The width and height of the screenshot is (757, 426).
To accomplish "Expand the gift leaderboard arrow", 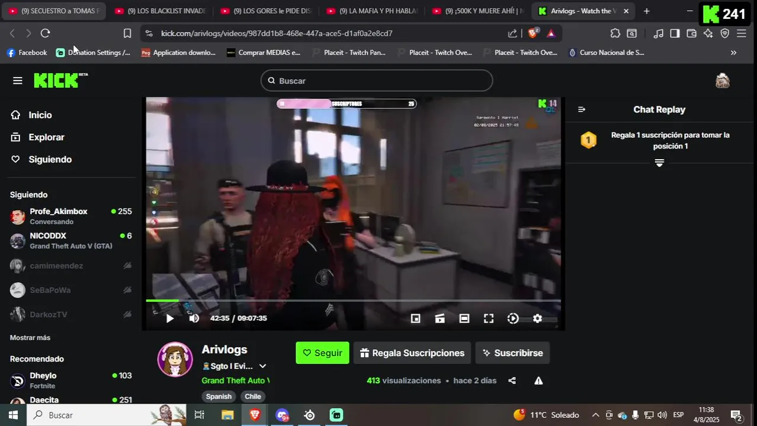I will tap(659, 163).
